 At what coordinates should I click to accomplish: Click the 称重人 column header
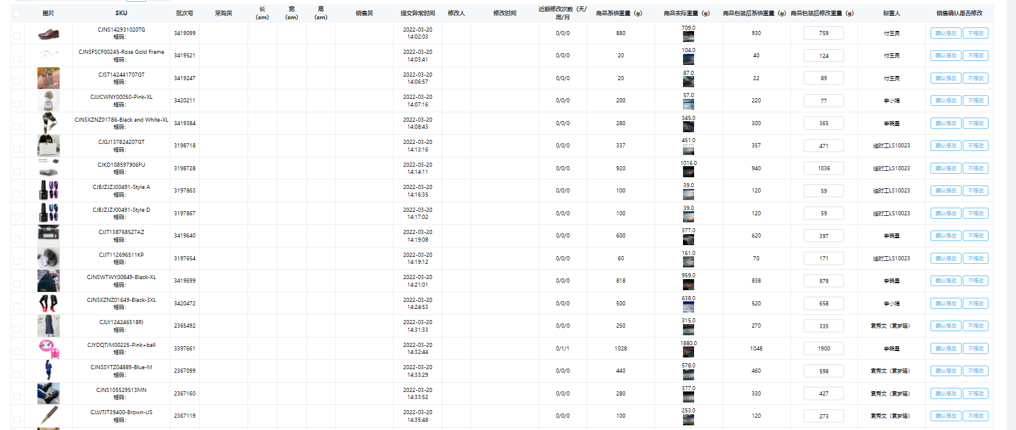pyautogui.click(x=891, y=13)
